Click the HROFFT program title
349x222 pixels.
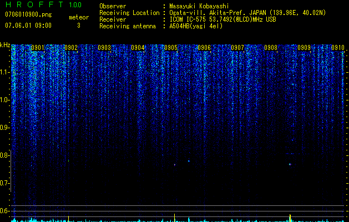(x=34, y=4)
